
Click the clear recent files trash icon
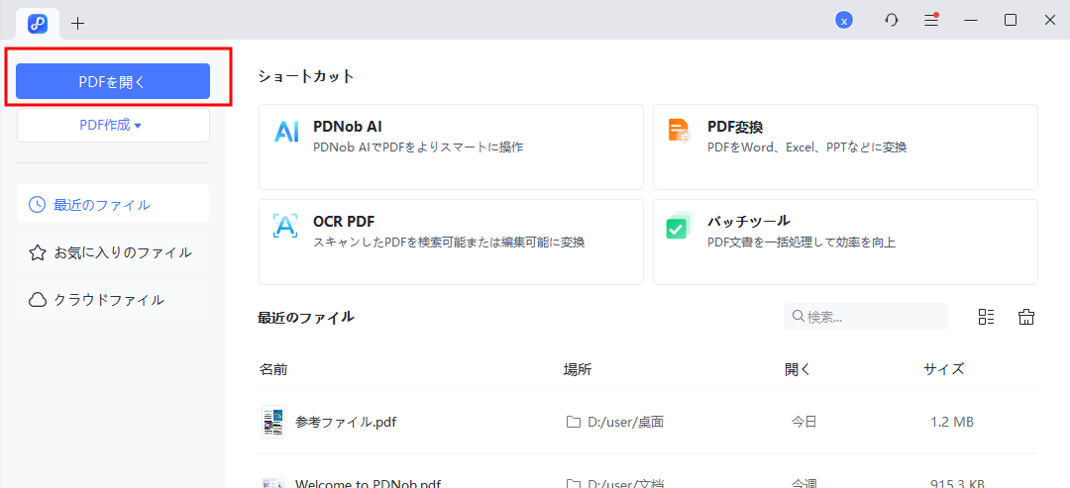point(1026,316)
